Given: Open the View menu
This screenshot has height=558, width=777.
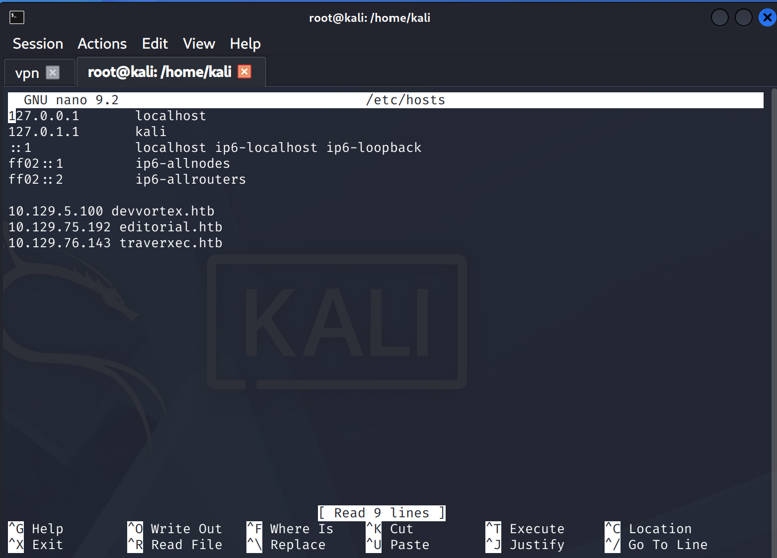Looking at the screenshot, I should [x=199, y=44].
